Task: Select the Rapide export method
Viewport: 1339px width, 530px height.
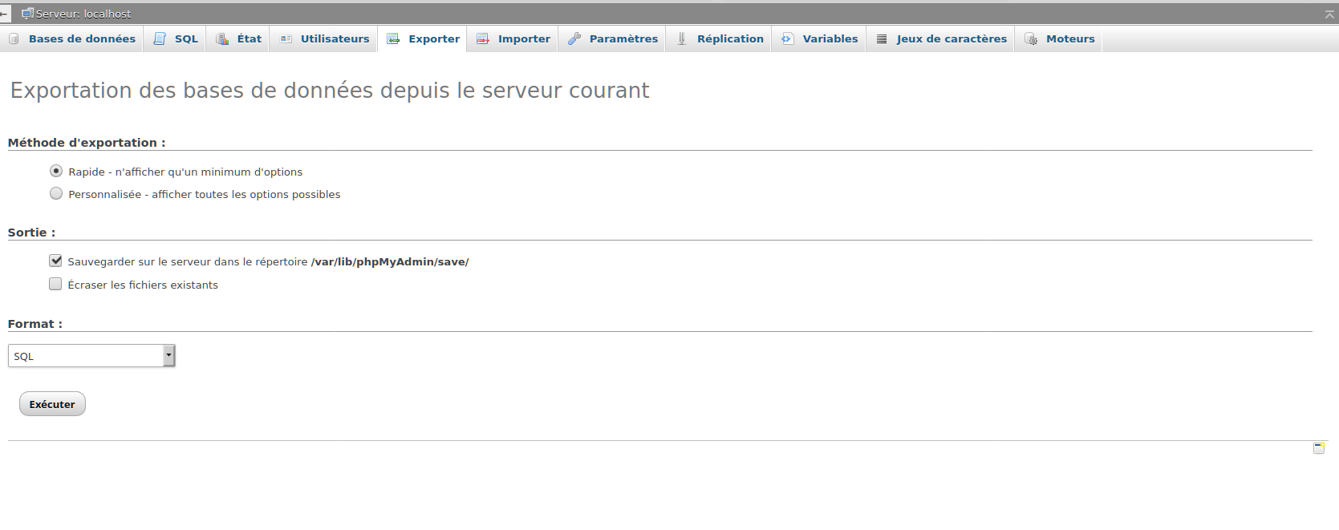Action: 56,171
